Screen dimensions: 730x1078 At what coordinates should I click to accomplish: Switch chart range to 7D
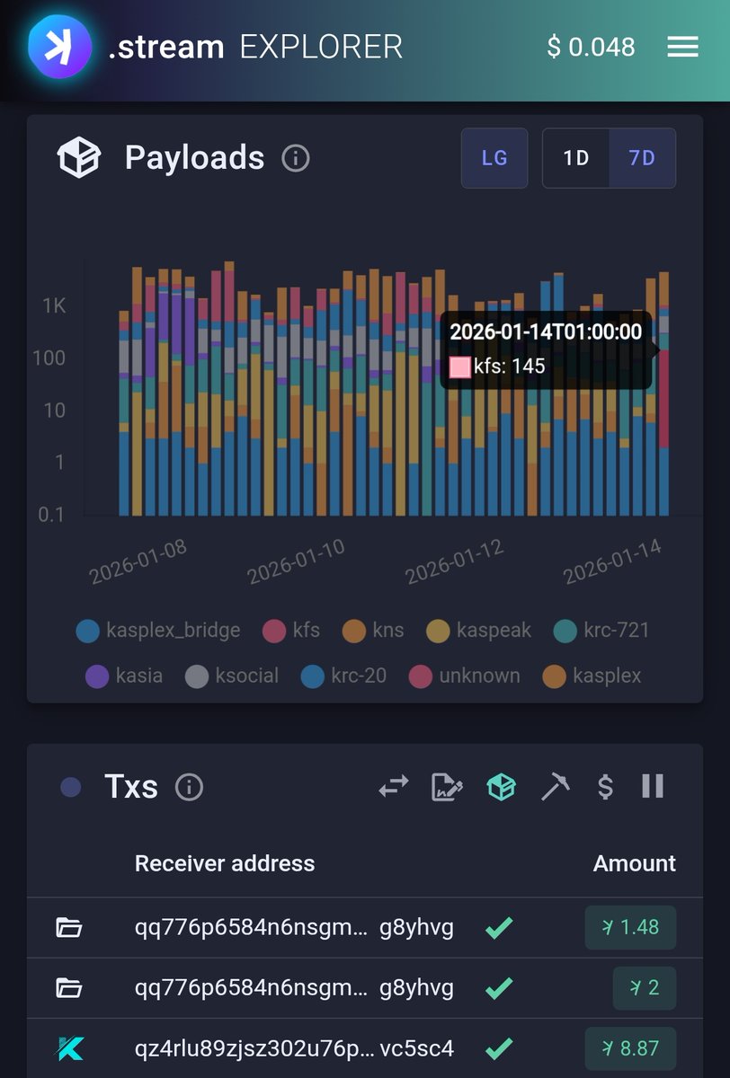tap(642, 158)
